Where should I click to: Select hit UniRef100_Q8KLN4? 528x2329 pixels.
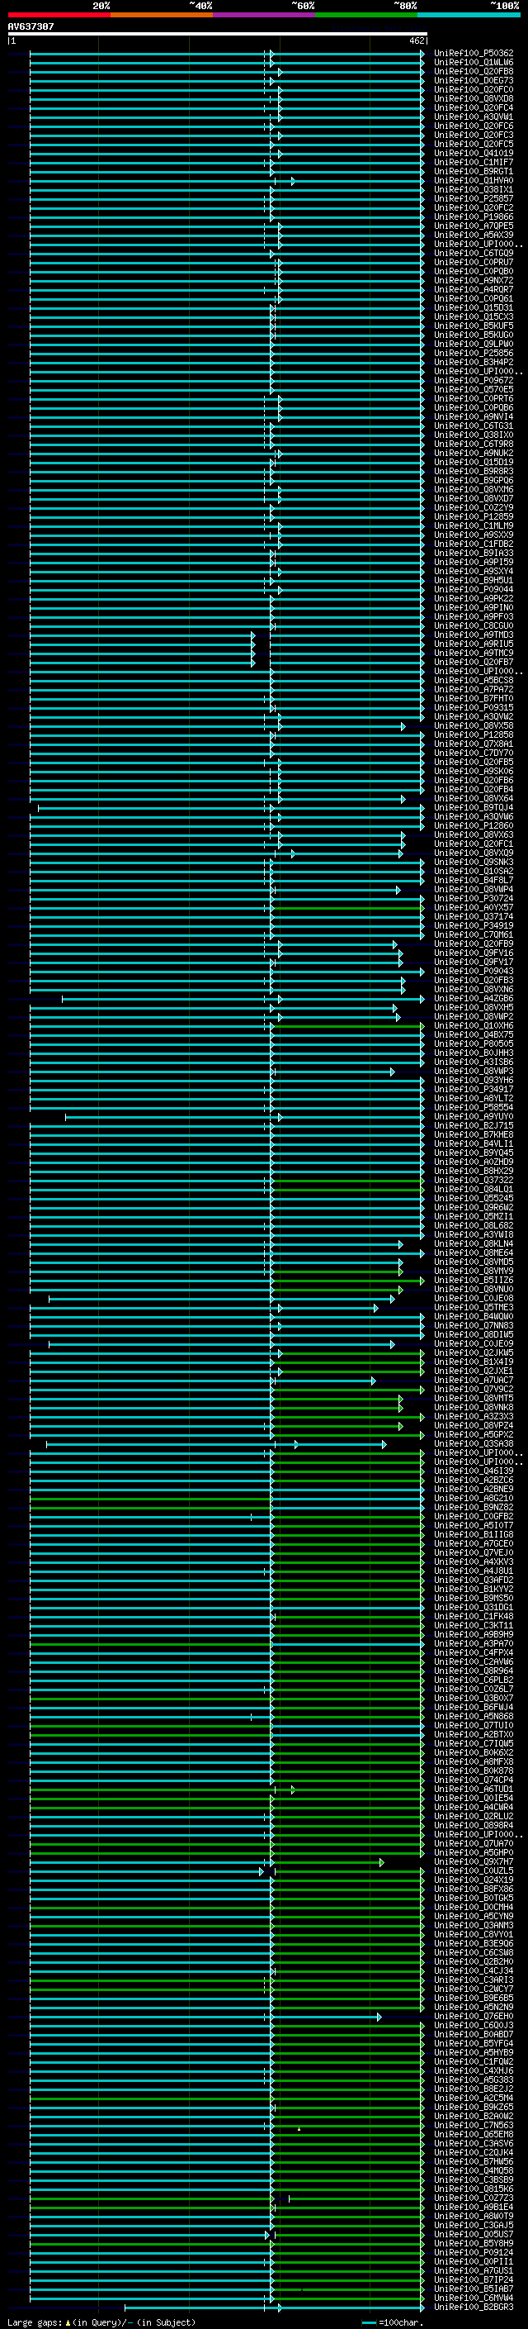[x=474, y=1244]
